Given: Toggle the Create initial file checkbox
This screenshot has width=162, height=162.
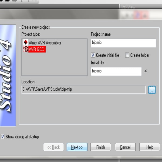Looking at the screenshot, I should point(93,55).
